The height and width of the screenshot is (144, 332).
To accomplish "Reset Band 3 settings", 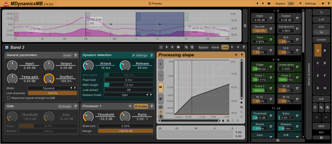I will tap(215, 47).
